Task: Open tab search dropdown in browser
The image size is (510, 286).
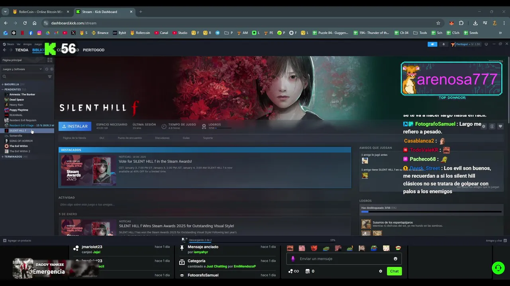Action: tap(5, 12)
